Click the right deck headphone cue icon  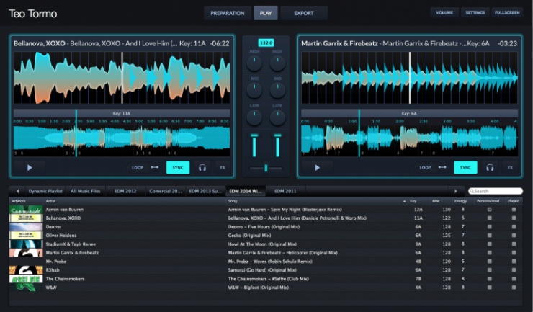(490, 168)
